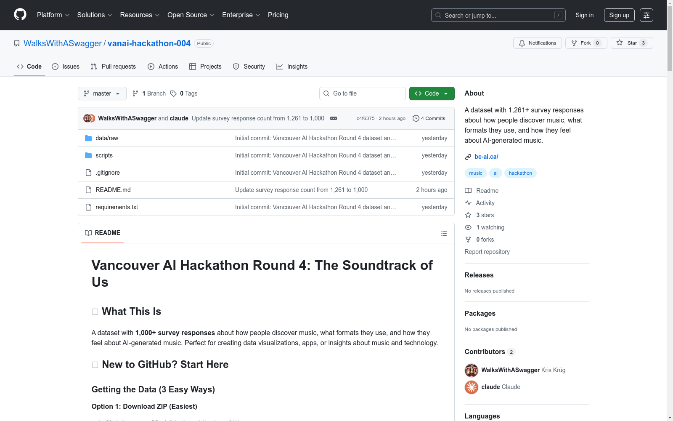Open README.md commit message link

[x=301, y=190]
